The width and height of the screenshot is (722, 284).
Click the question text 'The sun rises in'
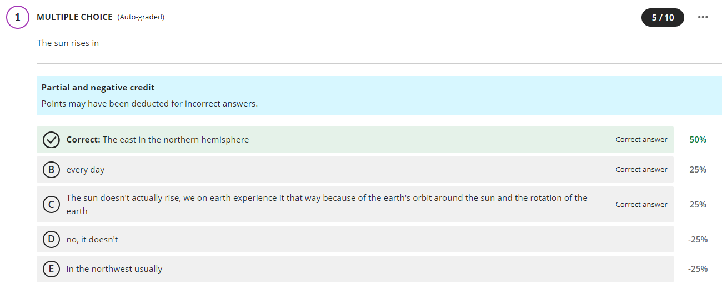coord(68,43)
